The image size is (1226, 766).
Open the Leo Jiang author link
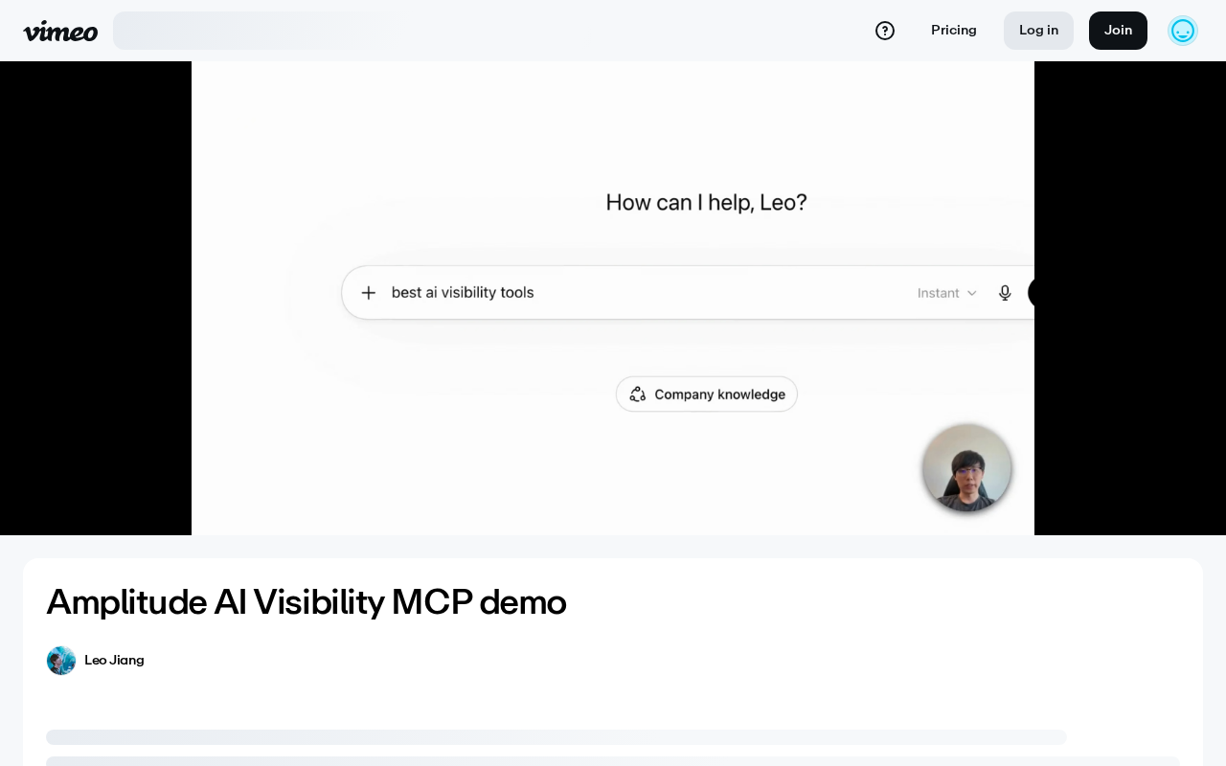click(x=114, y=661)
